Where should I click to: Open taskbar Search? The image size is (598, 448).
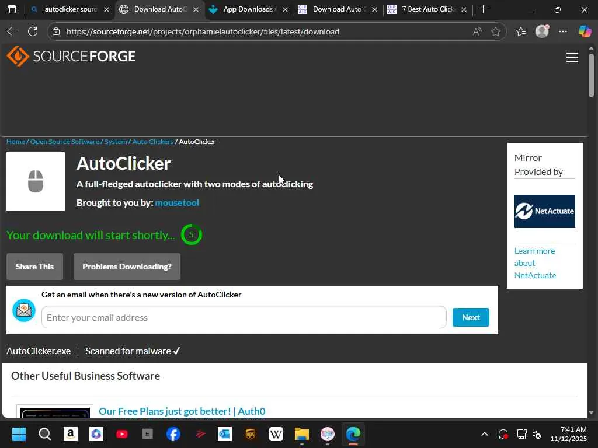pyautogui.click(x=44, y=434)
